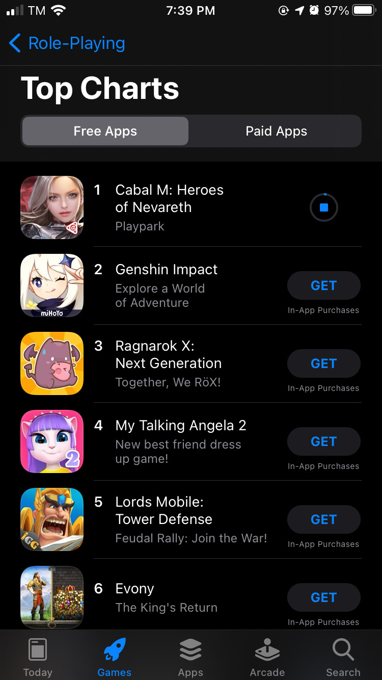Open Cabal M: Heroes of Nevareth app icon

point(52,207)
